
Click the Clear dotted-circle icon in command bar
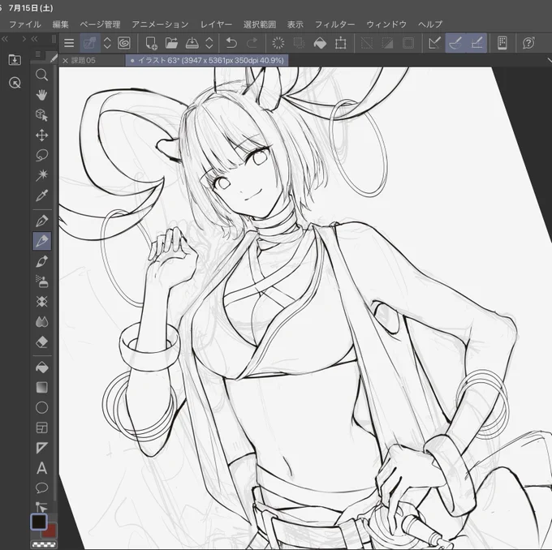(278, 43)
